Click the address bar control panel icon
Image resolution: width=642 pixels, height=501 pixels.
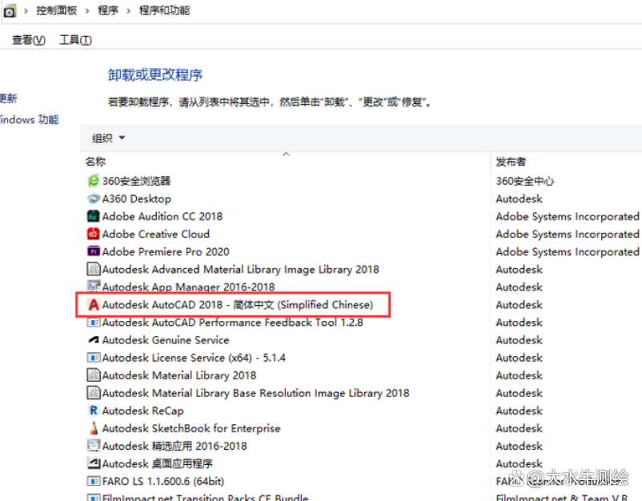pos(9,10)
